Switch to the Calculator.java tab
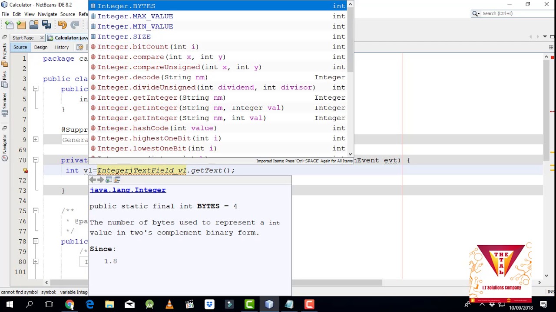The width and height of the screenshot is (556, 312). (67, 38)
